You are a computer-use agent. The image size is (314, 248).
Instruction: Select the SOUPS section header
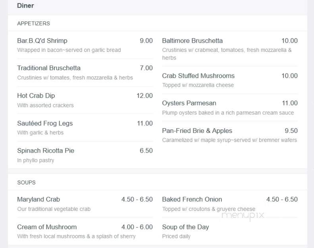pos(26,183)
